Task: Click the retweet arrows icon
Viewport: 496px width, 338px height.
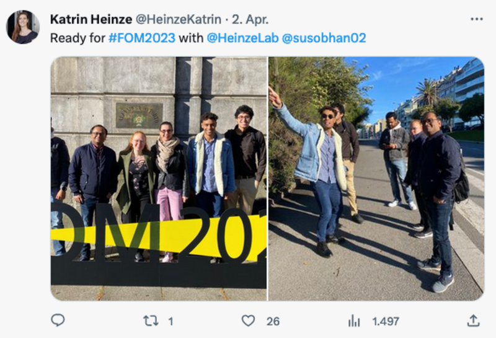Action: (x=151, y=321)
